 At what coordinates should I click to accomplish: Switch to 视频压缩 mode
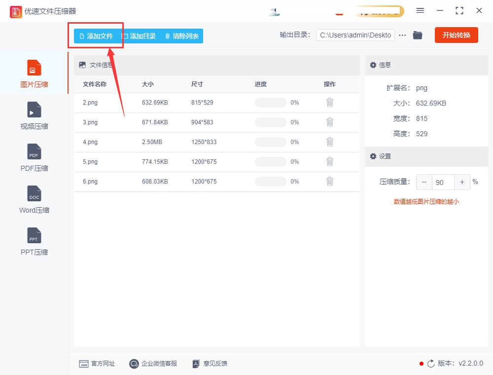(x=34, y=115)
